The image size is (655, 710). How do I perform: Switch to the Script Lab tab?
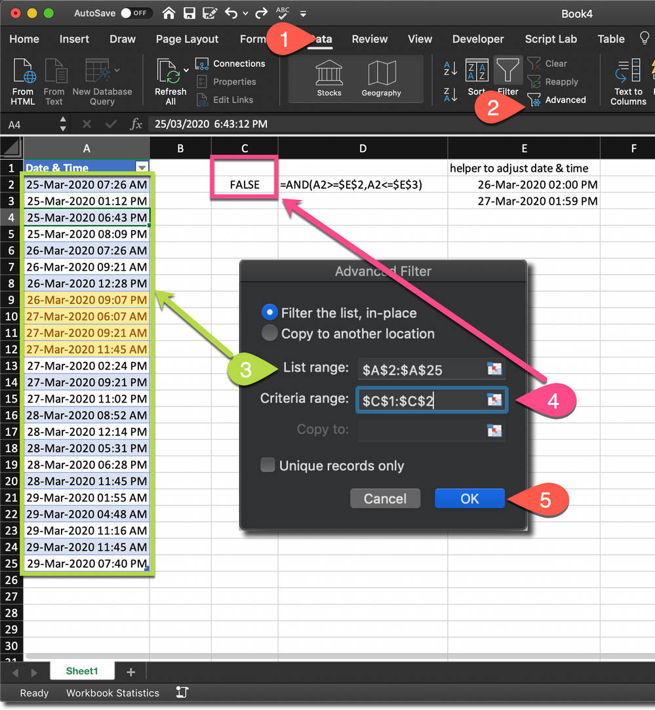551,39
